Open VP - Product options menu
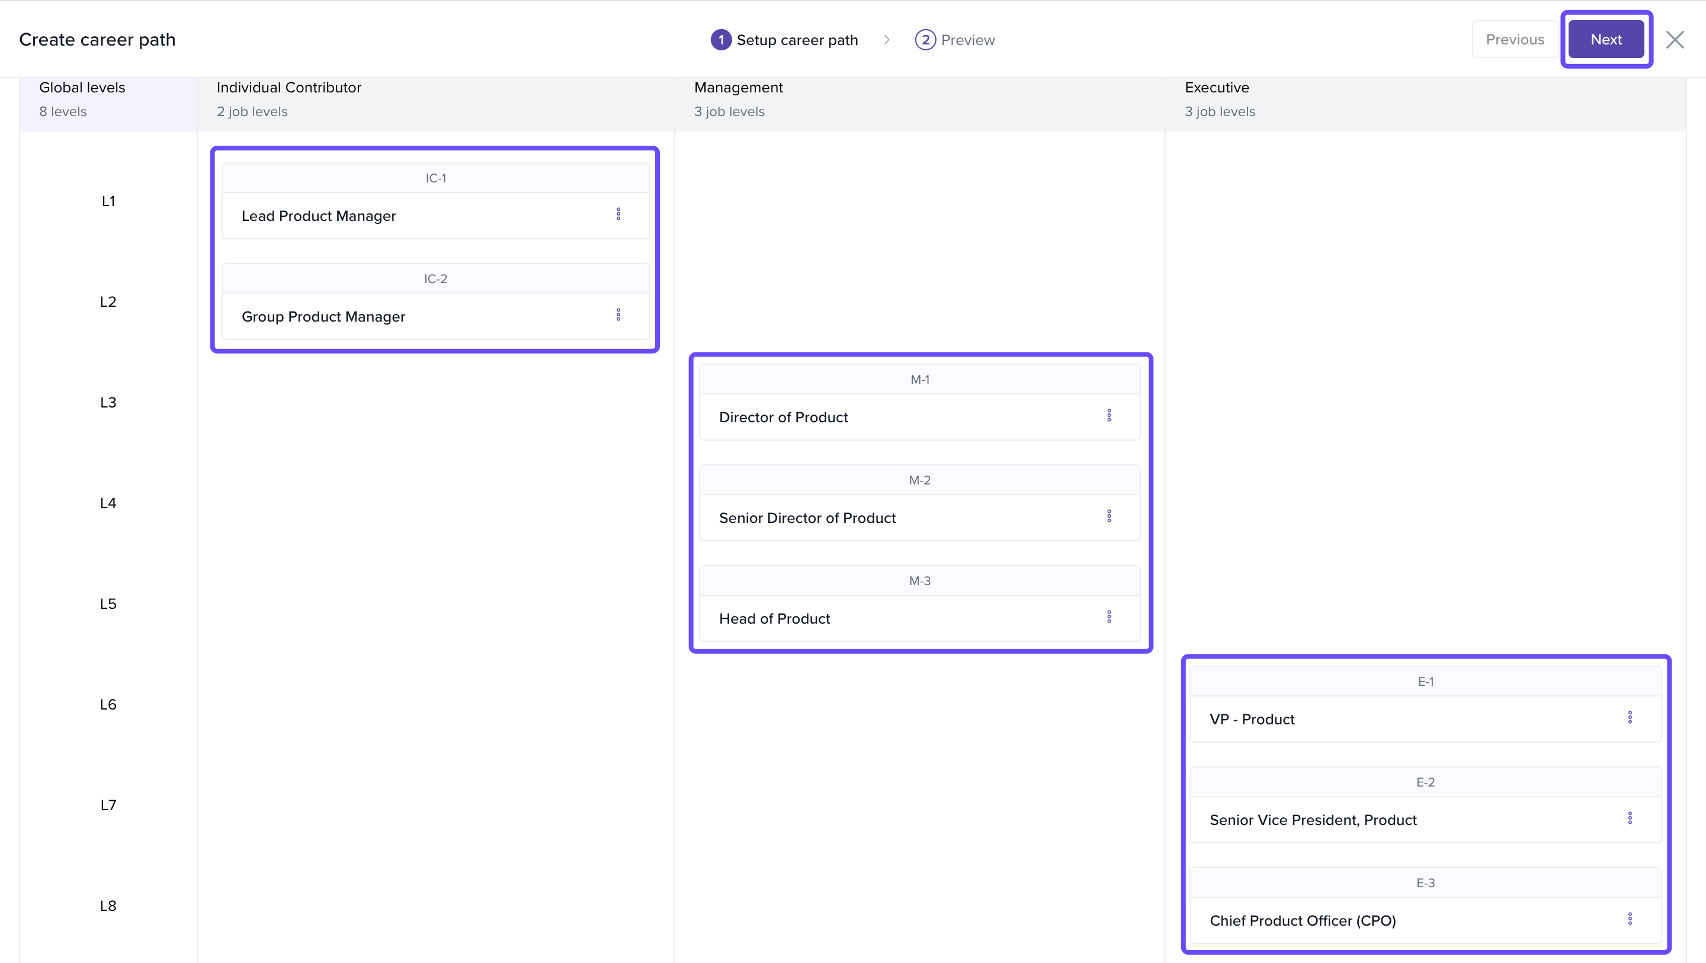The height and width of the screenshot is (963, 1706). pos(1630,717)
